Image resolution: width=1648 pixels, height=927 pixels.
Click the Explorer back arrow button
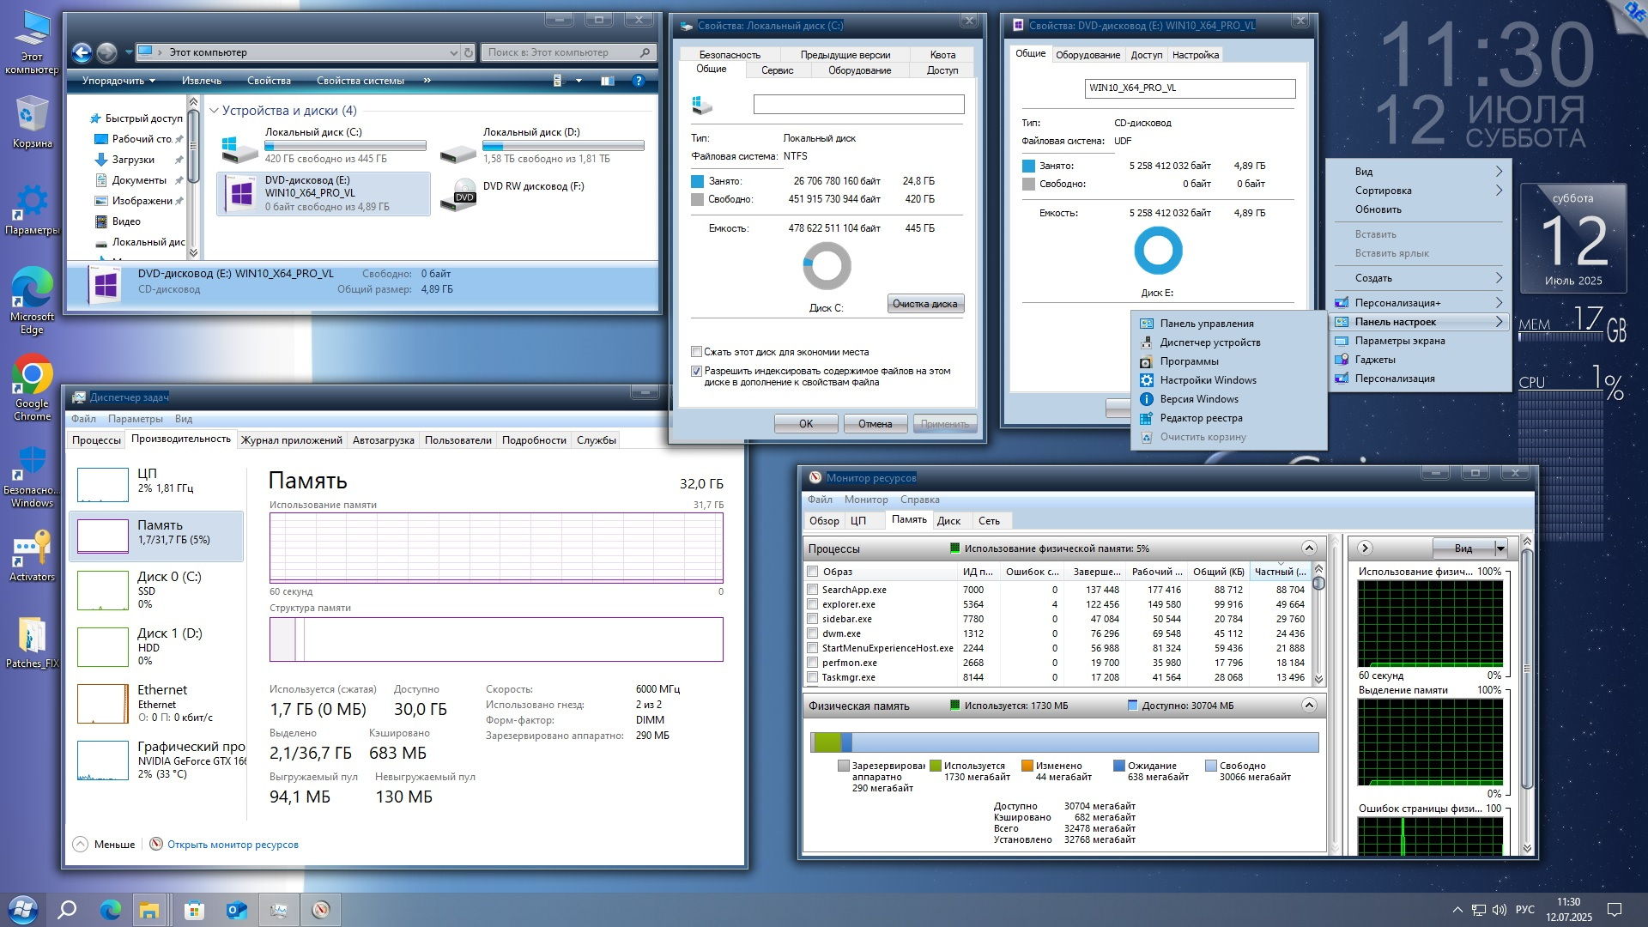82,53
